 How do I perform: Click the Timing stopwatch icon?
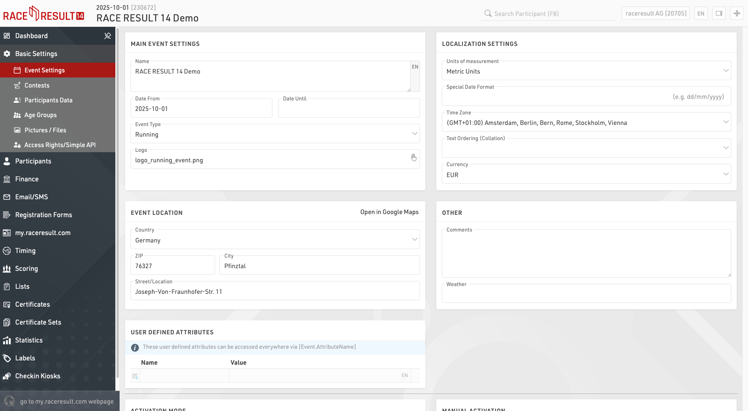tap(7, 251)
